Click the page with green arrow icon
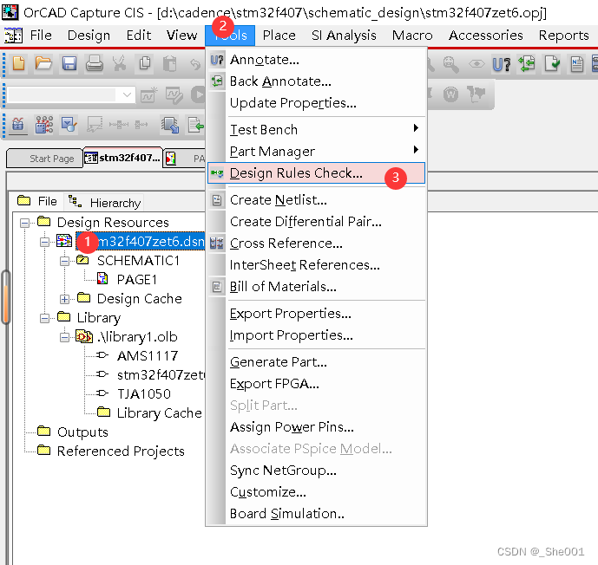 click(195, 125)
